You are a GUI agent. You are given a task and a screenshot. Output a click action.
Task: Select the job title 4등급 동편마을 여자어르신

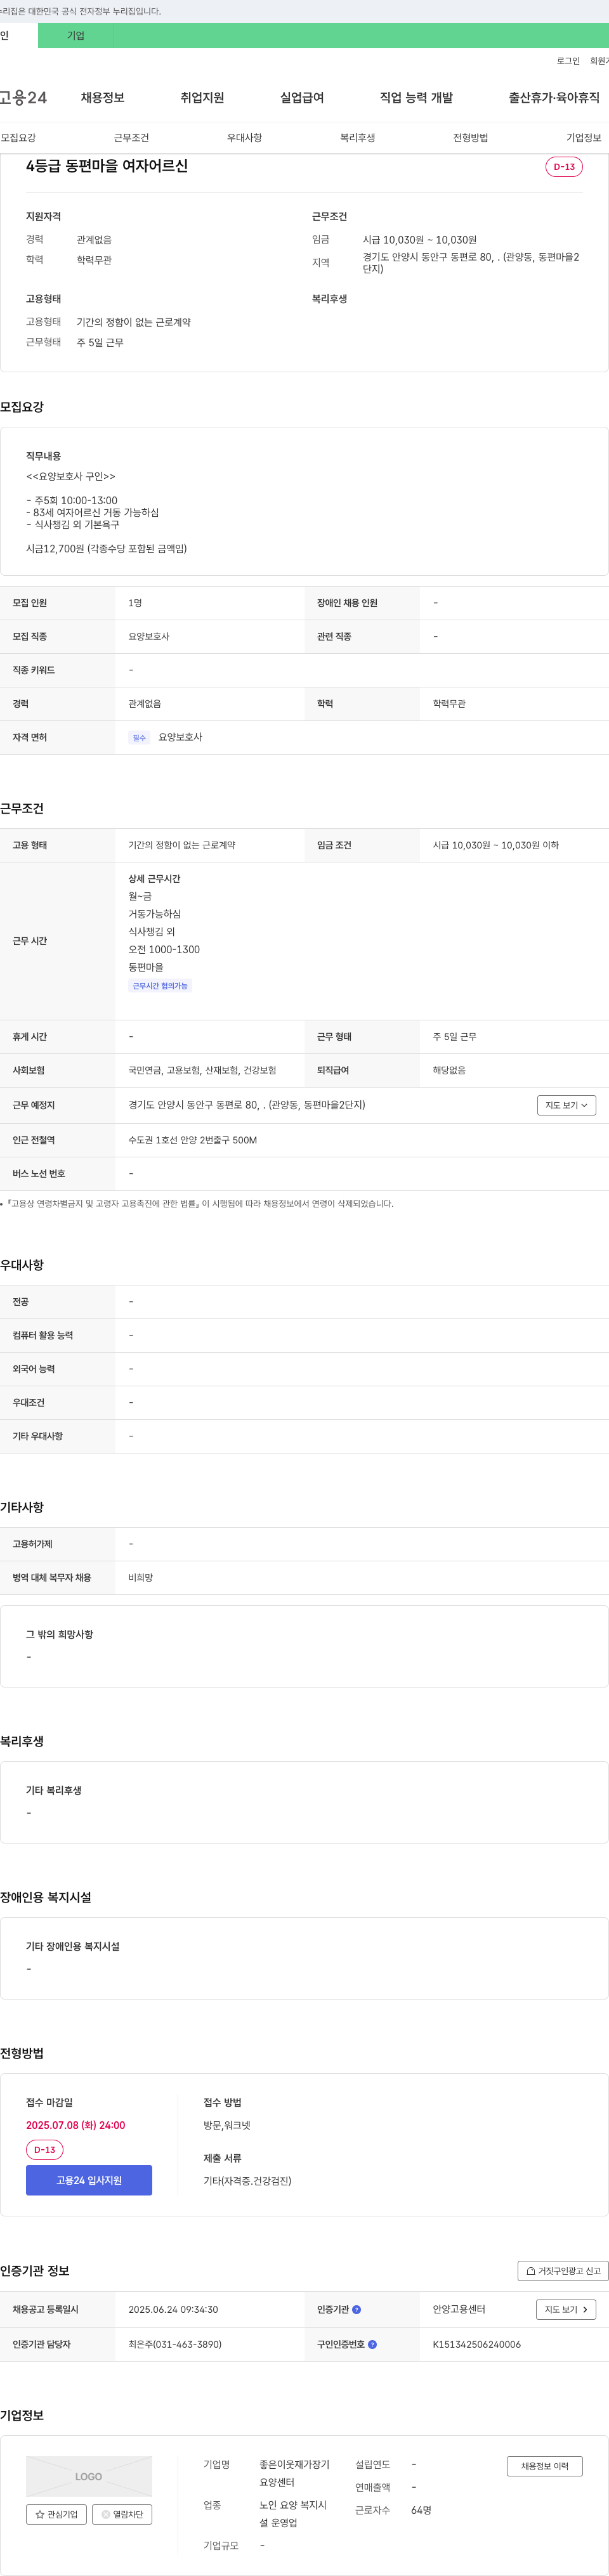107,166
